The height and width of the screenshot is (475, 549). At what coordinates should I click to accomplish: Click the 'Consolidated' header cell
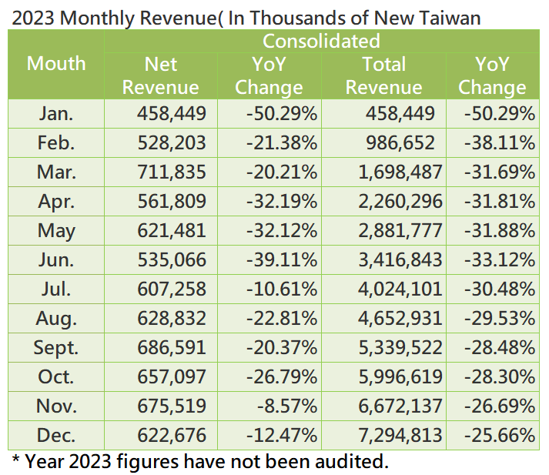(321, 41)
